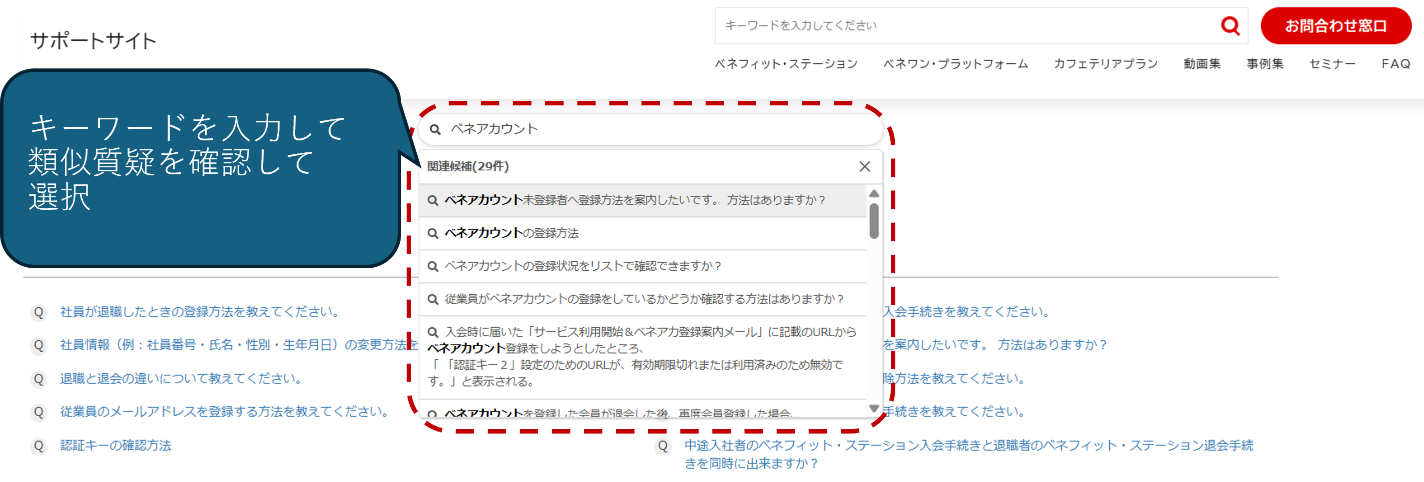Click the red search magnifier icon in header

(x=1230, y=25)
